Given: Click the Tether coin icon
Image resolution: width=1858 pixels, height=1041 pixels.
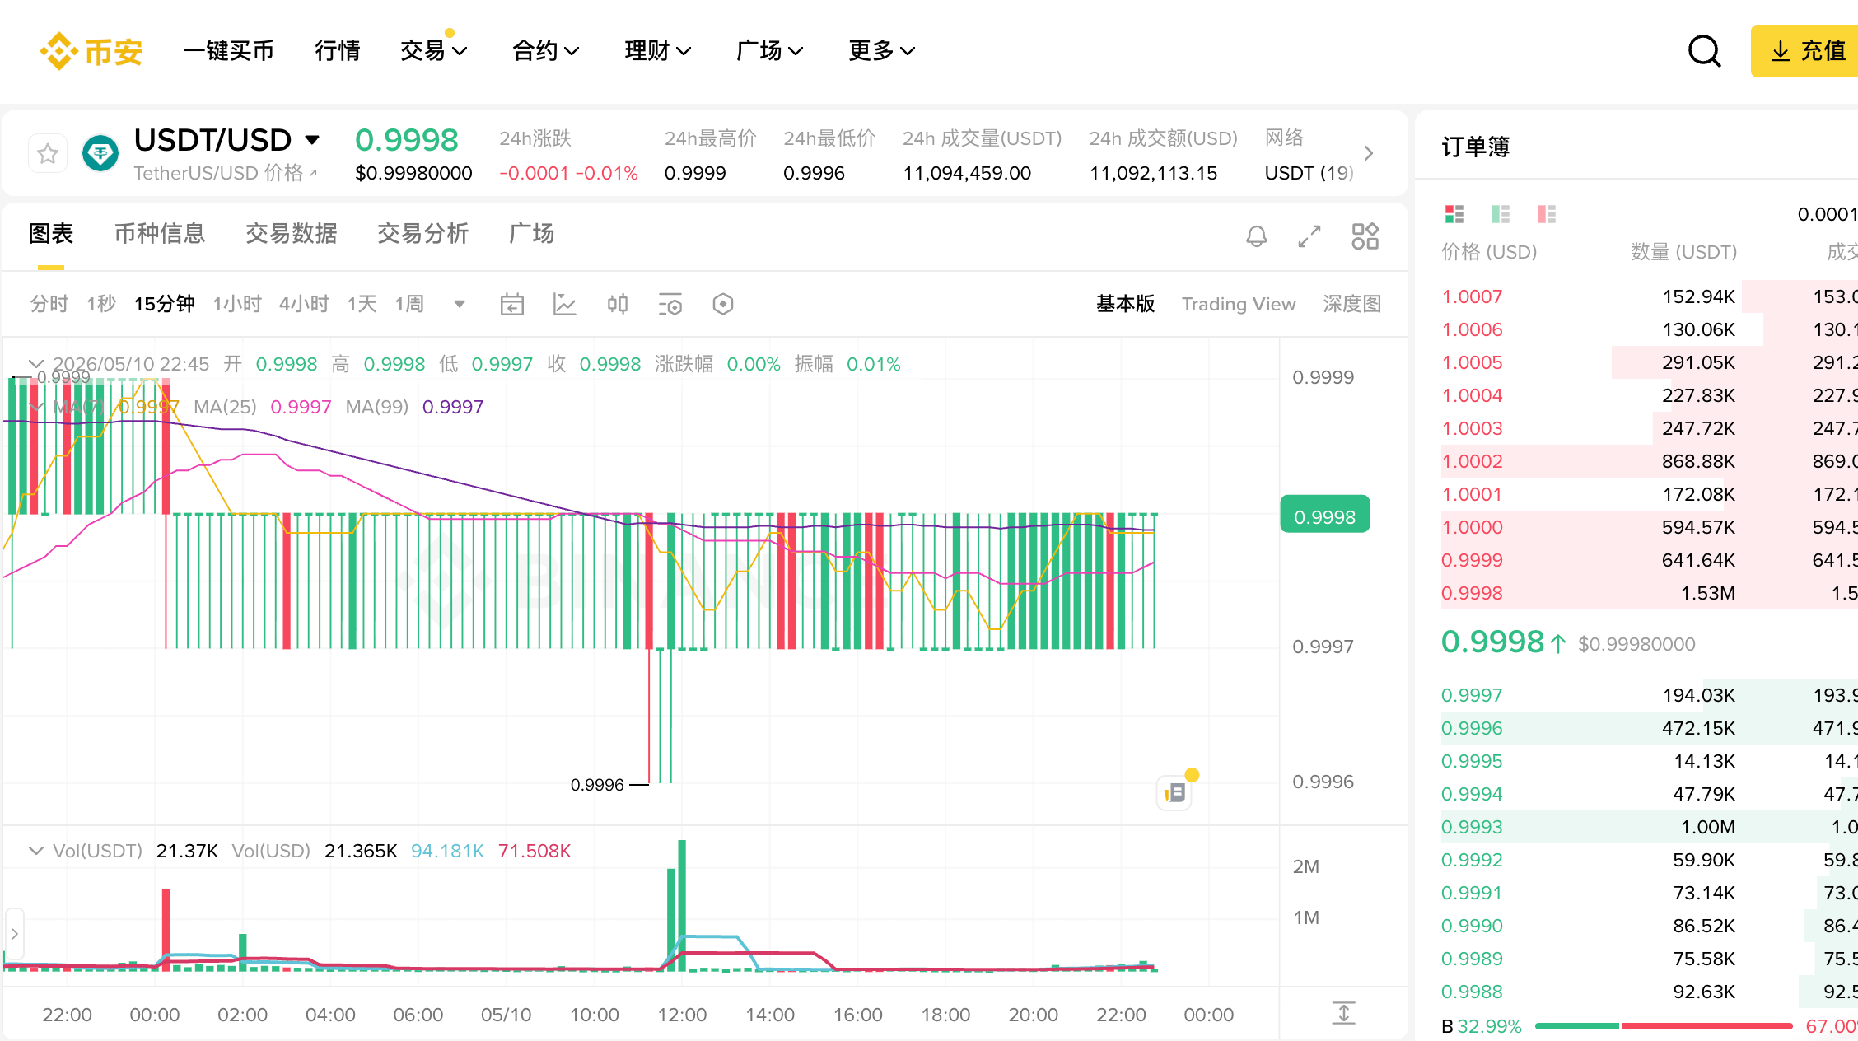Looking at the screenshot, I should 100,153.
